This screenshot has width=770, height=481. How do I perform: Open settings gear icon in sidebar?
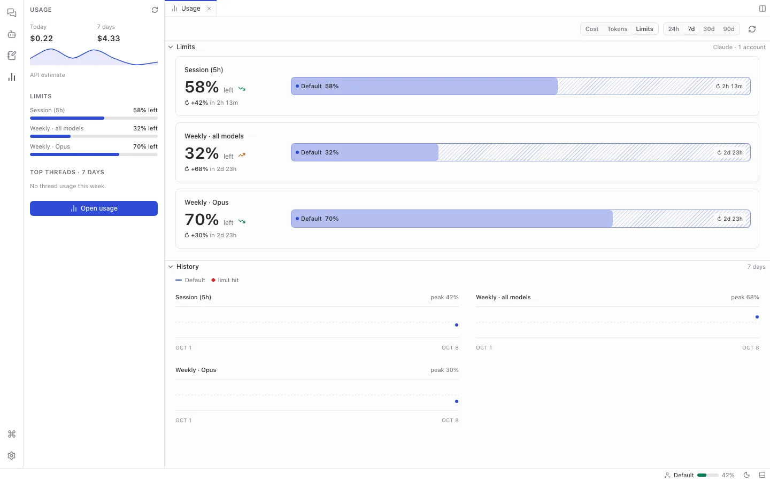point(12,455)
